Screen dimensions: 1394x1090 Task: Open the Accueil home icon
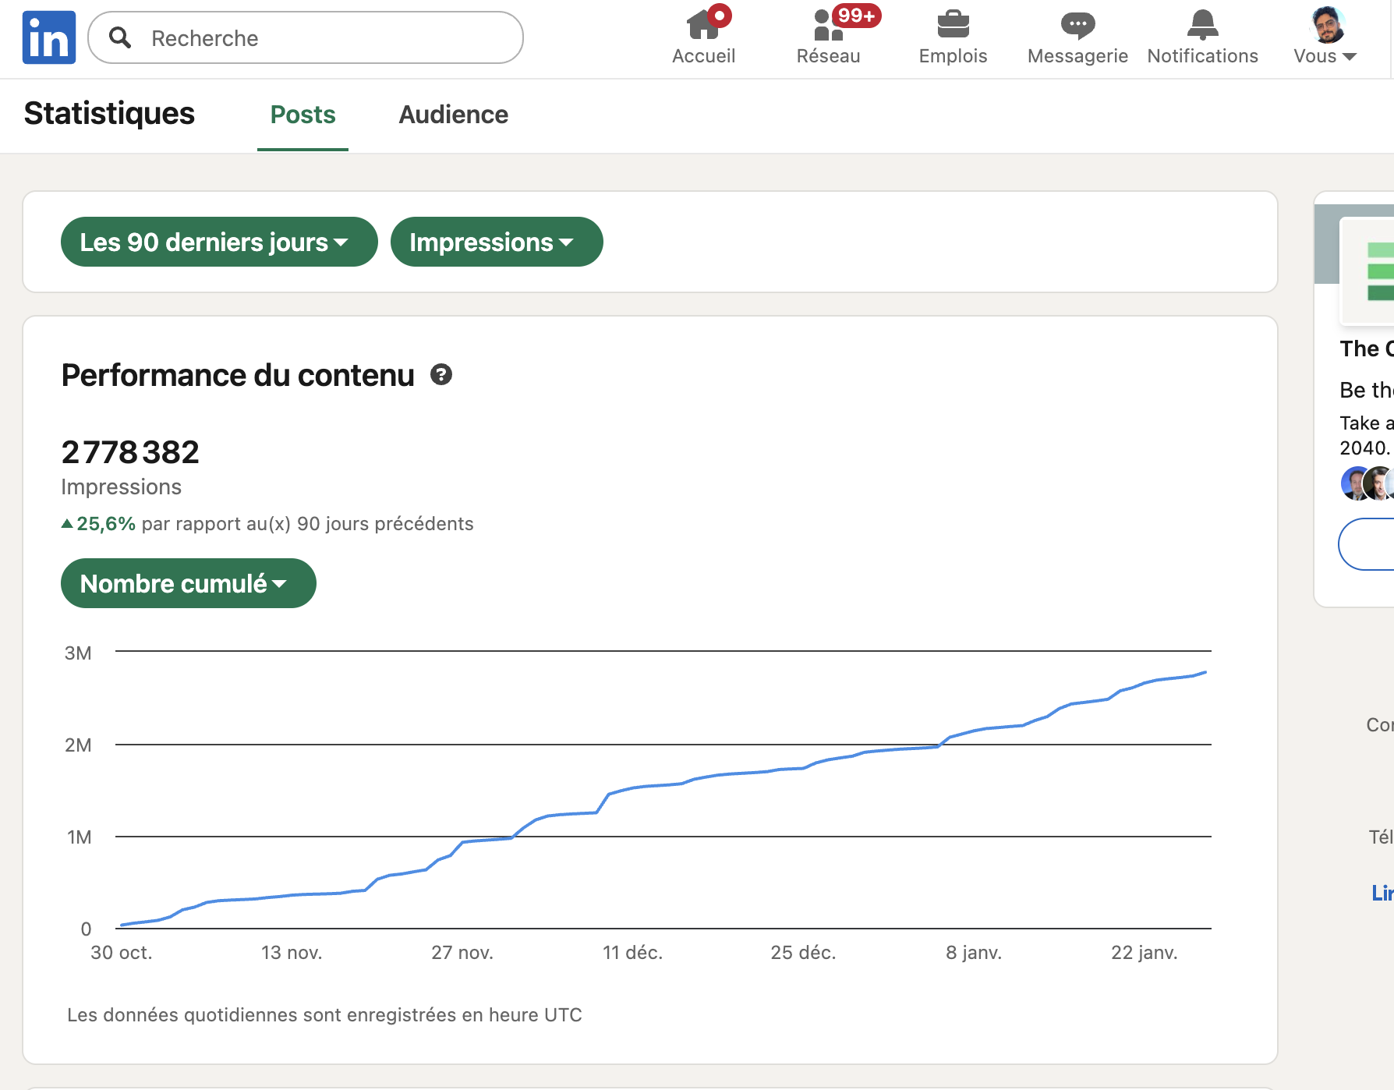click(x=702, y=26)
